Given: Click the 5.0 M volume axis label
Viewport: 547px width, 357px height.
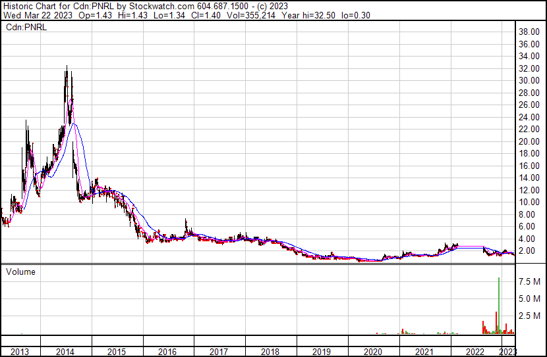Looking at the screenshot, I should 530,298.
